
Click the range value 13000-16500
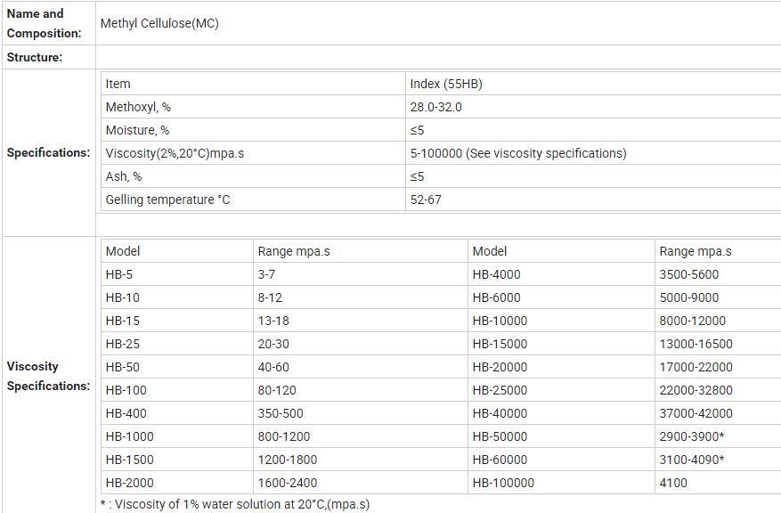[696, 344]
